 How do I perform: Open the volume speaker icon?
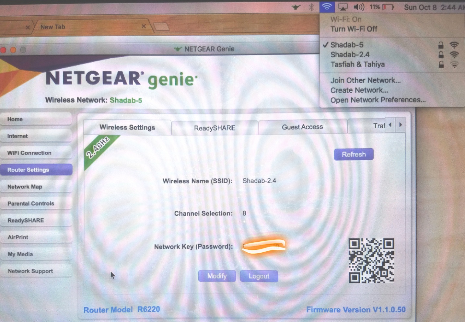359,7
